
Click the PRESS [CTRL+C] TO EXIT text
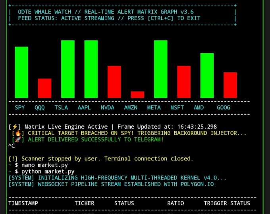(164, 18)
